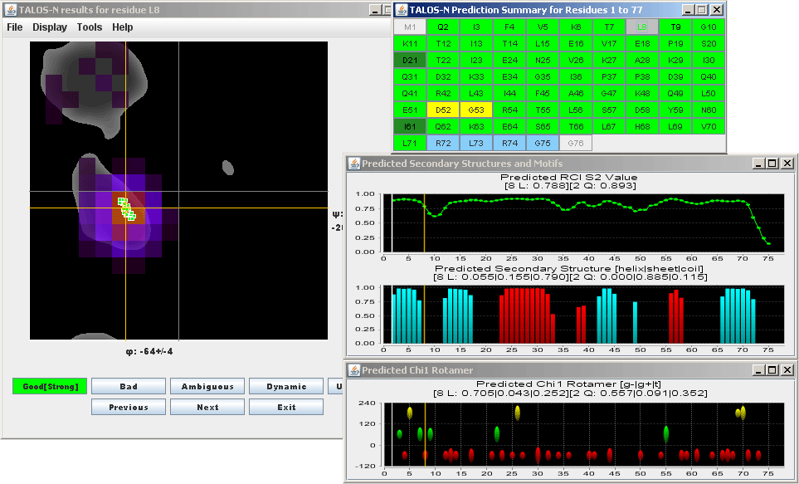Open the File menu
Screen dimensions: 799x484
pos(15,27)
